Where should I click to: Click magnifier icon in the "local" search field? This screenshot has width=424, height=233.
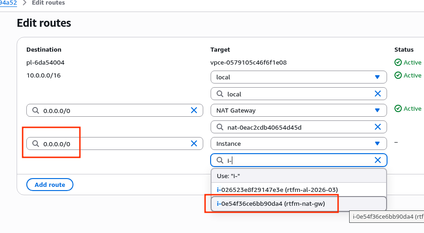click(220, 94)
